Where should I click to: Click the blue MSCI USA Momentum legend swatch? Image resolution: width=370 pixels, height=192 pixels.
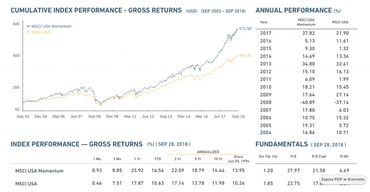[x=28, y=26]
